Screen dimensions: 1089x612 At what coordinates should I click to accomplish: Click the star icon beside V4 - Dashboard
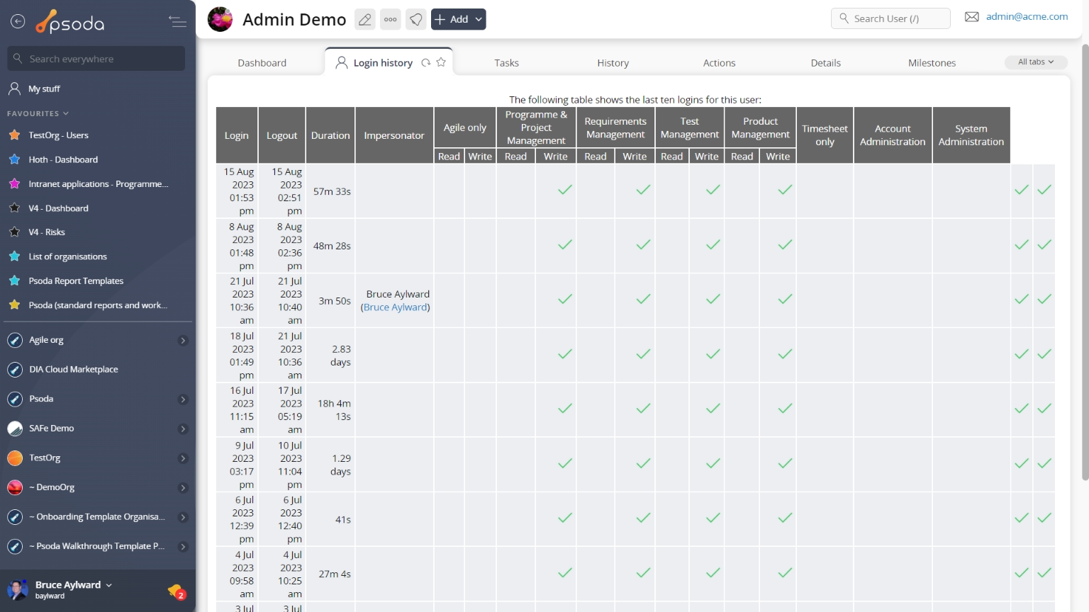[x=14, y=208]
